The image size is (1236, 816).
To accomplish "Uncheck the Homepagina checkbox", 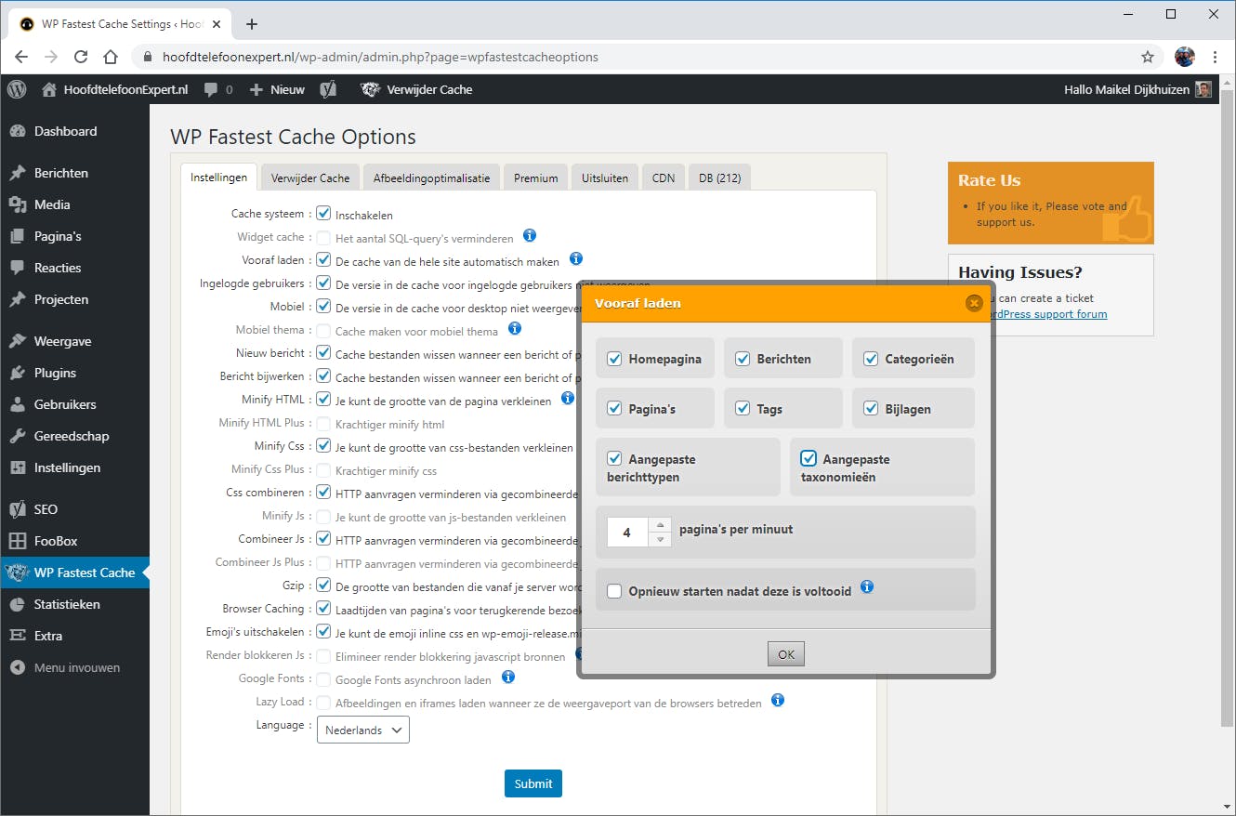I will tap(614, 359).
